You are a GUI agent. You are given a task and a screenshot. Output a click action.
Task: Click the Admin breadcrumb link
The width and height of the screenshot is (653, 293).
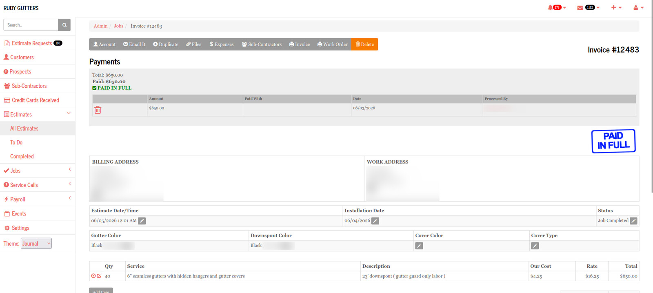pos(100,26)
